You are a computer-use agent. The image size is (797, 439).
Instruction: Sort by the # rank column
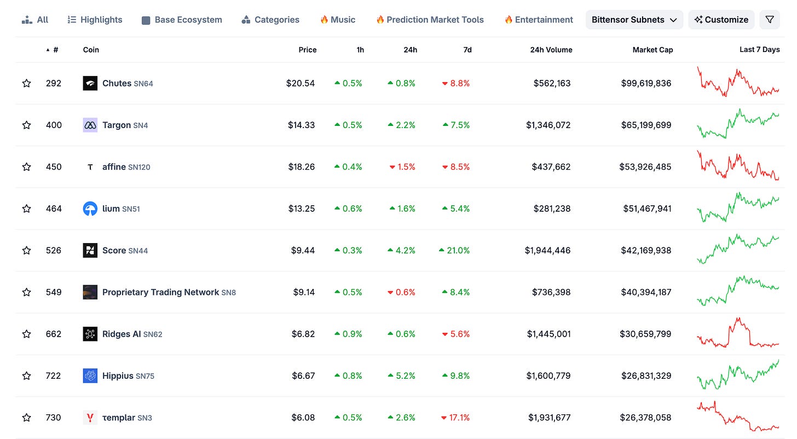pyautogui.click(x=53, y=50)
